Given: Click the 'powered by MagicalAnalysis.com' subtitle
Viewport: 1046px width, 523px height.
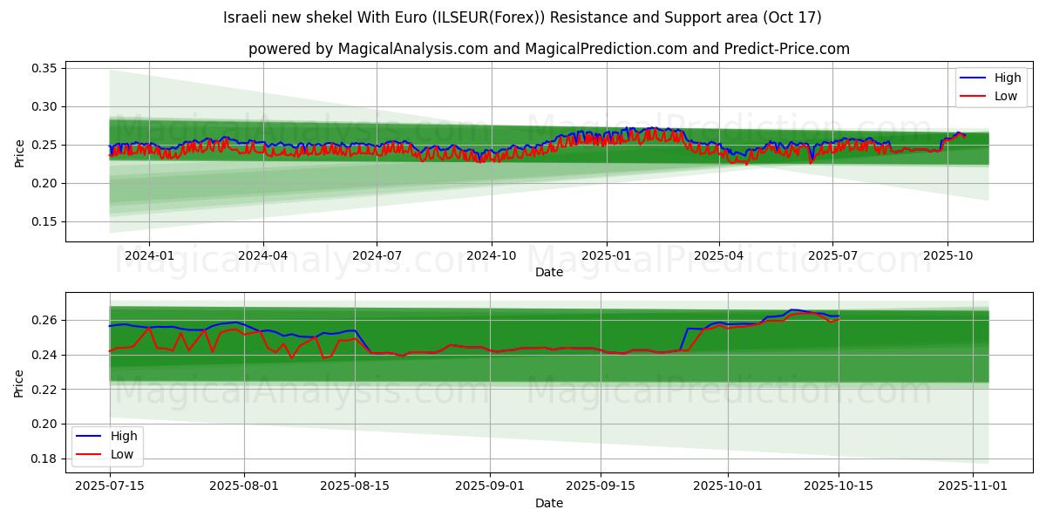Looking at the screenshot, I should (x=548, y=49).
